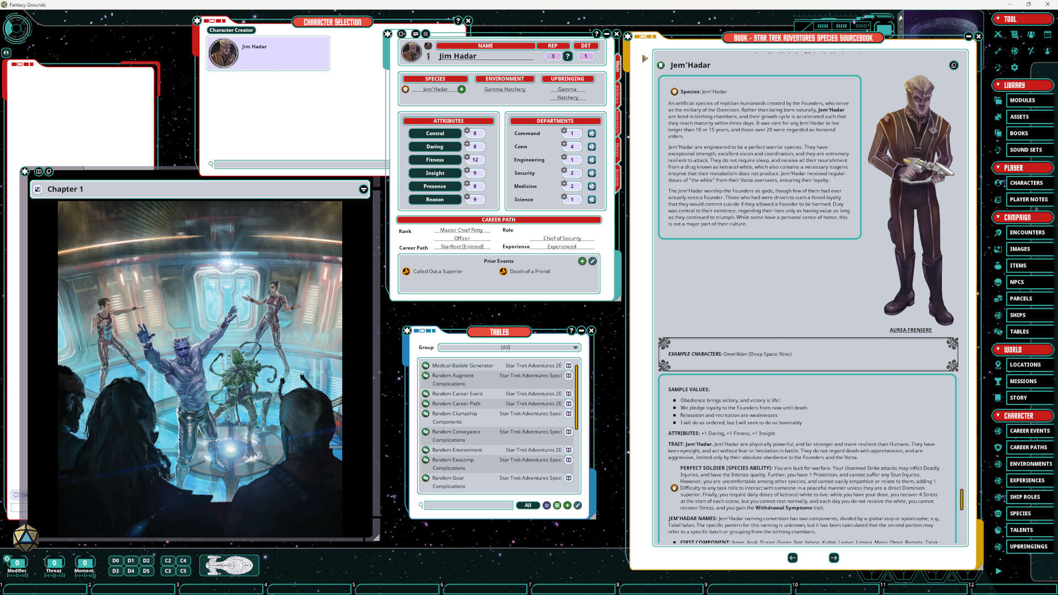The height and width of the screenshot is (595, 1058).
Task: Collapse the PLAYER sidebar section
Action: pyautogui.click(x=1022, y=167)
